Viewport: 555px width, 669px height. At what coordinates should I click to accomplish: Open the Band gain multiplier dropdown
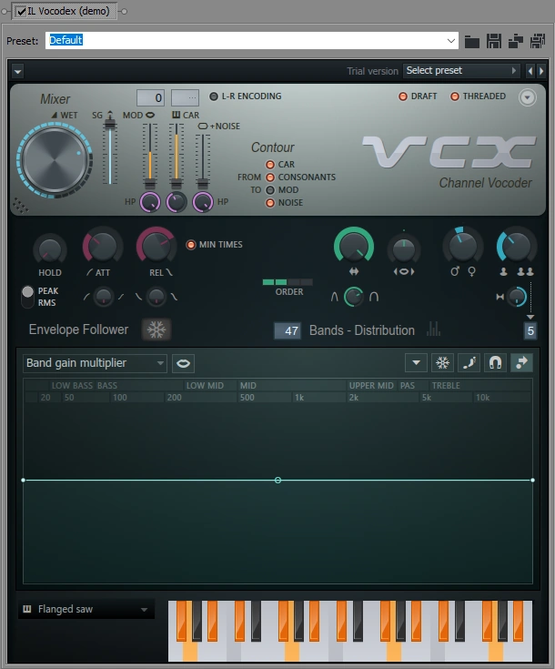click(x=95, y=363)
